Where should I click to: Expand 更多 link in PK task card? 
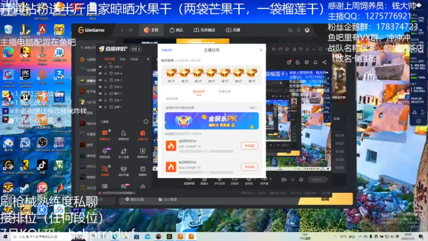coord(253,108)
